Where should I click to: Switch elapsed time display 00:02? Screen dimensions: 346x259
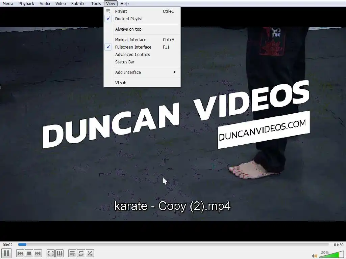pyautogui.click(x=8, y=245)
